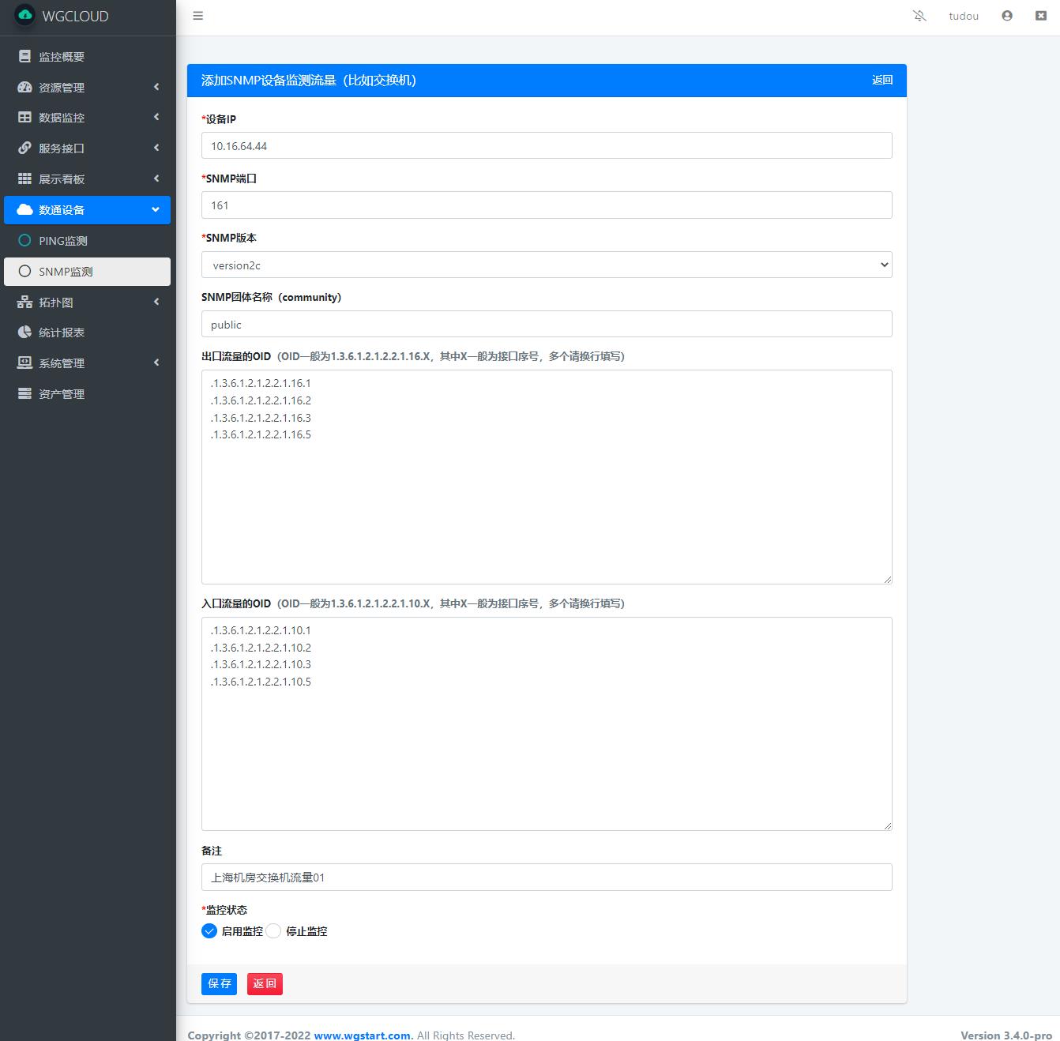Click 返回 link in blue header
Viewport: 1060px width, 1041px height.
[882, 81]
